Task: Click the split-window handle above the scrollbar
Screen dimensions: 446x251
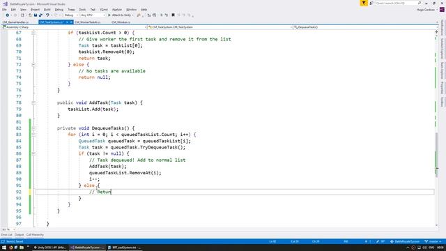Action: click(437, 32)
